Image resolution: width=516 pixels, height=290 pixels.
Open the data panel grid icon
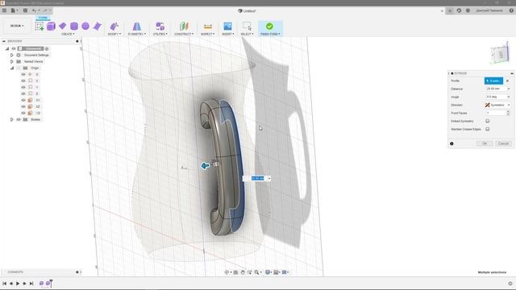pyautogui.click(x=4, y=10)
